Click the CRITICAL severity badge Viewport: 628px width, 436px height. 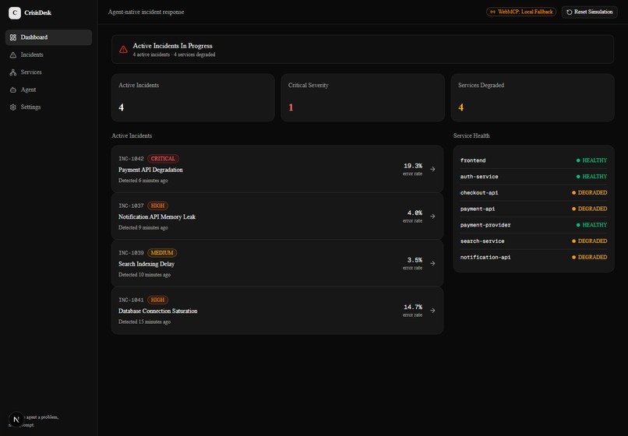tap(163, 159)
